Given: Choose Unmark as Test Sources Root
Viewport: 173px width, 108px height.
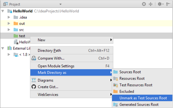Looking at the screenshot, I should point(142,98).
